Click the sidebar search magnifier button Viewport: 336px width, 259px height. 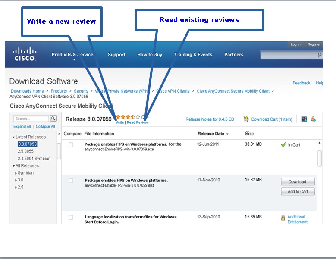point(53,119)
